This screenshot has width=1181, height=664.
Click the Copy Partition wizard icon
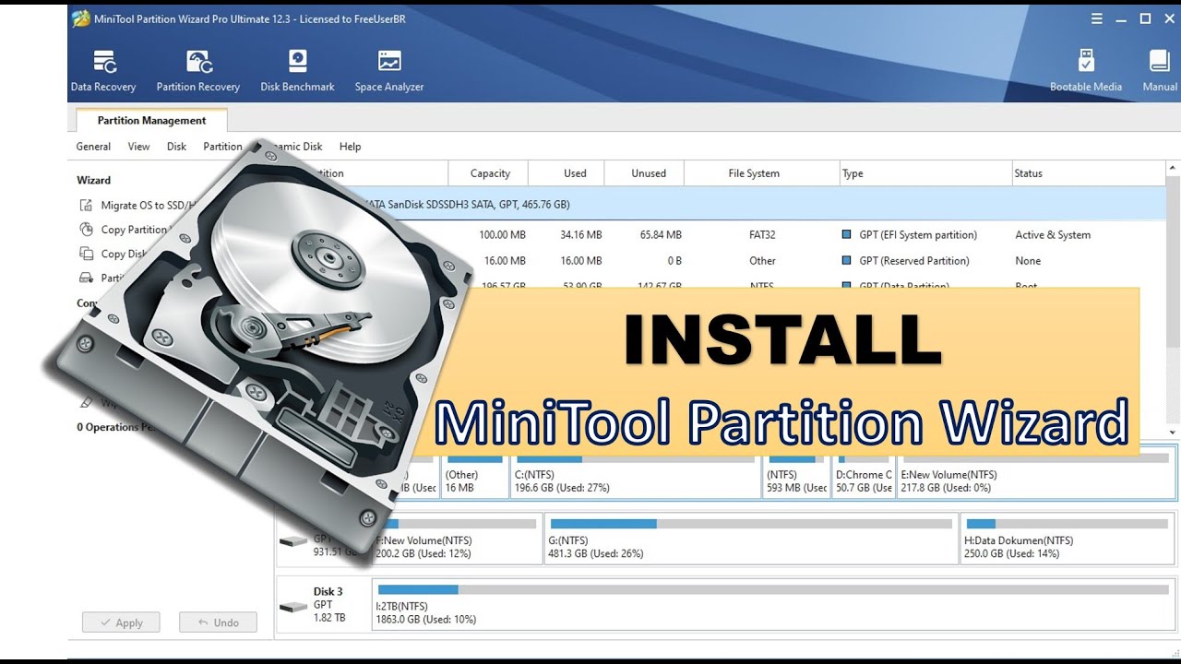[x=86, y=230]
